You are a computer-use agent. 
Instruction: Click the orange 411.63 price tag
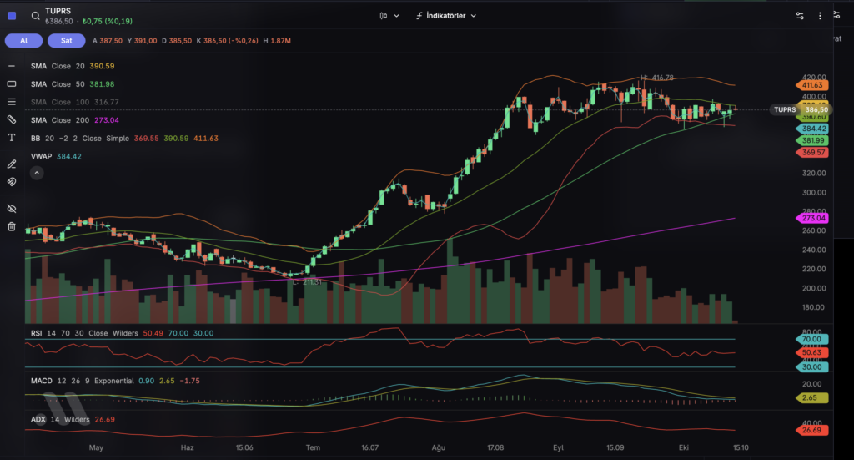(x=812, y=85)
